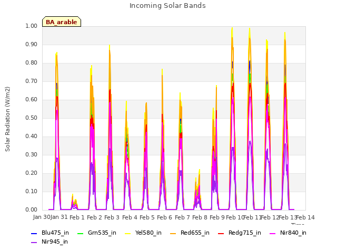Image resolution: width=337 pixels, height=252 pixels.
Task: Click the Feb 10 x-axis date label
Action: pyautogui.click(x=235, y=217)
